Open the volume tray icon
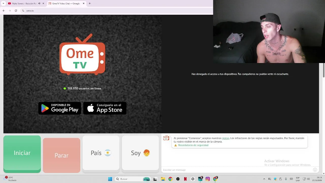This screenshot has width=325, height=183. [x=308, y=179]
